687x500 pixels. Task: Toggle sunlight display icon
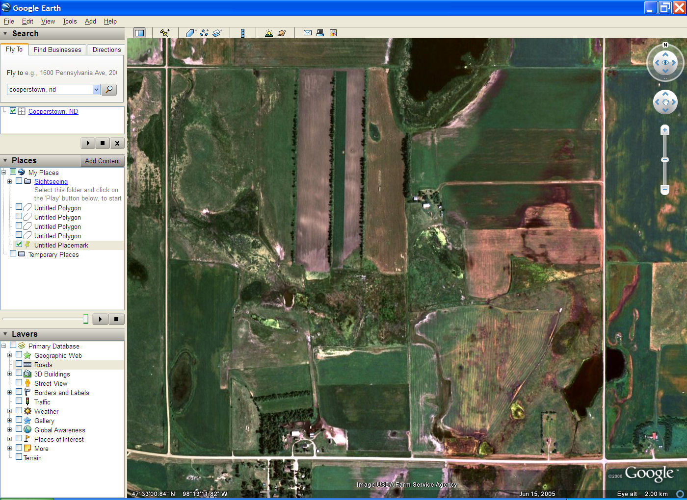click(268, 33)
